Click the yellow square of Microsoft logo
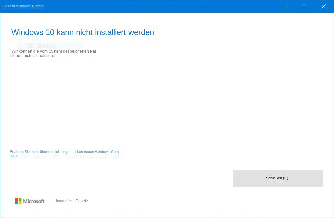 click(20, 203)
